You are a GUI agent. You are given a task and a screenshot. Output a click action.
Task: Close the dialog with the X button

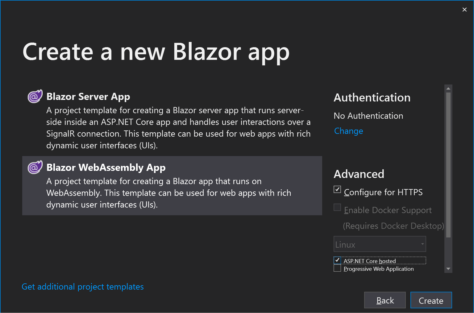pyautogui.click(x=464, y=10)
